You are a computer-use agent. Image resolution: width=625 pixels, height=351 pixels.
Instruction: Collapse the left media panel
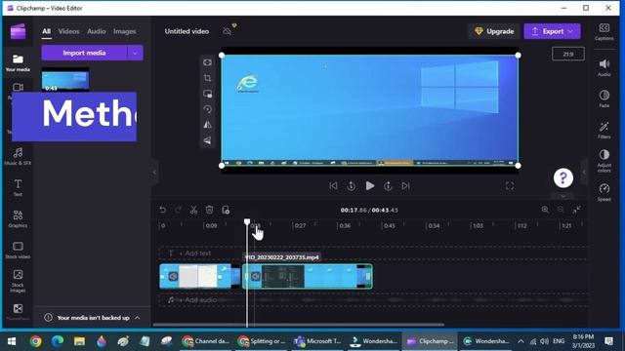click(154, 173)
